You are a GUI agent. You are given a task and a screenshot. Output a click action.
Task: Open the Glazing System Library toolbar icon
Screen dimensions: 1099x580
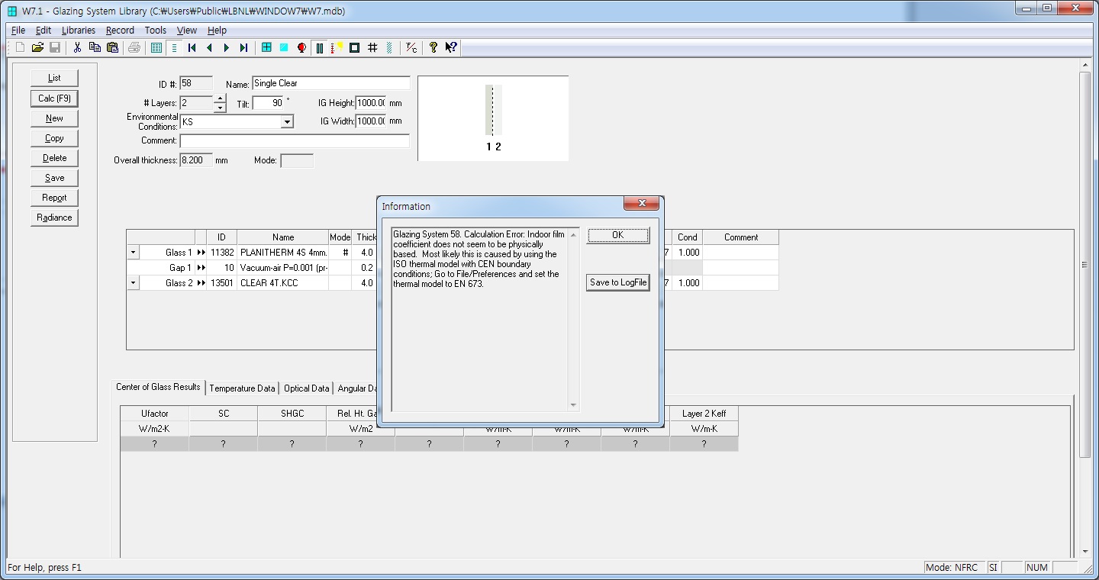tap(319, 47)
